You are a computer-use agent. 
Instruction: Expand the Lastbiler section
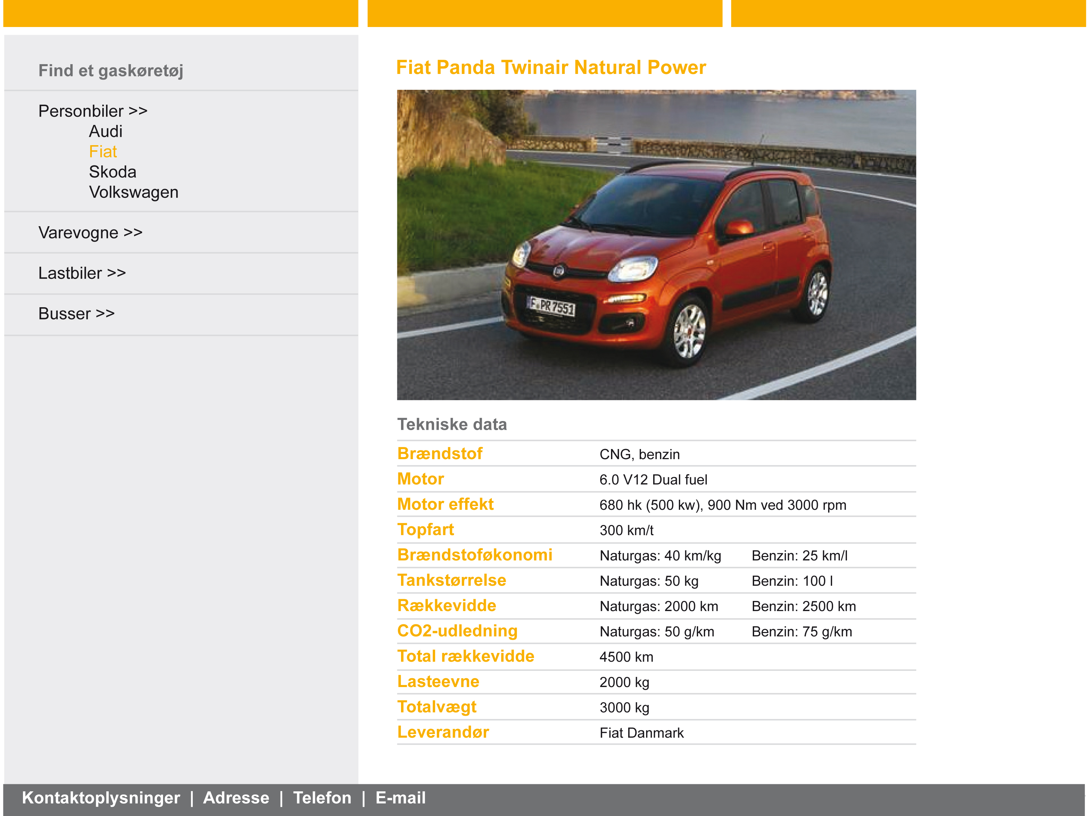pyautogui.click(x=82, y=273)
